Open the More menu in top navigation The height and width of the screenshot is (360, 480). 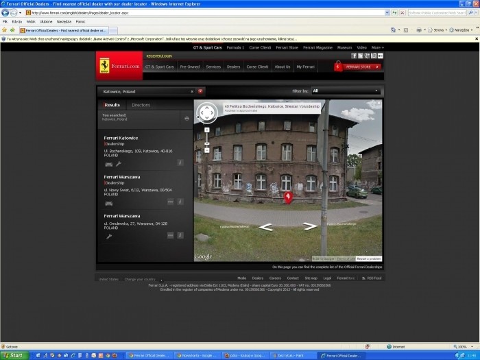pyautogui.click(x=377, y=47)
